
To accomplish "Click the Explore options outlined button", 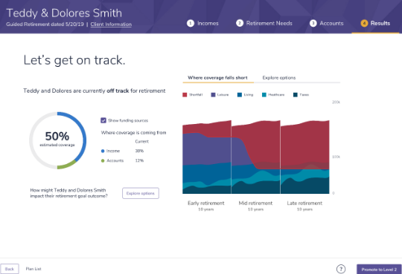I will pyautogui.click(x=141, y=193).
